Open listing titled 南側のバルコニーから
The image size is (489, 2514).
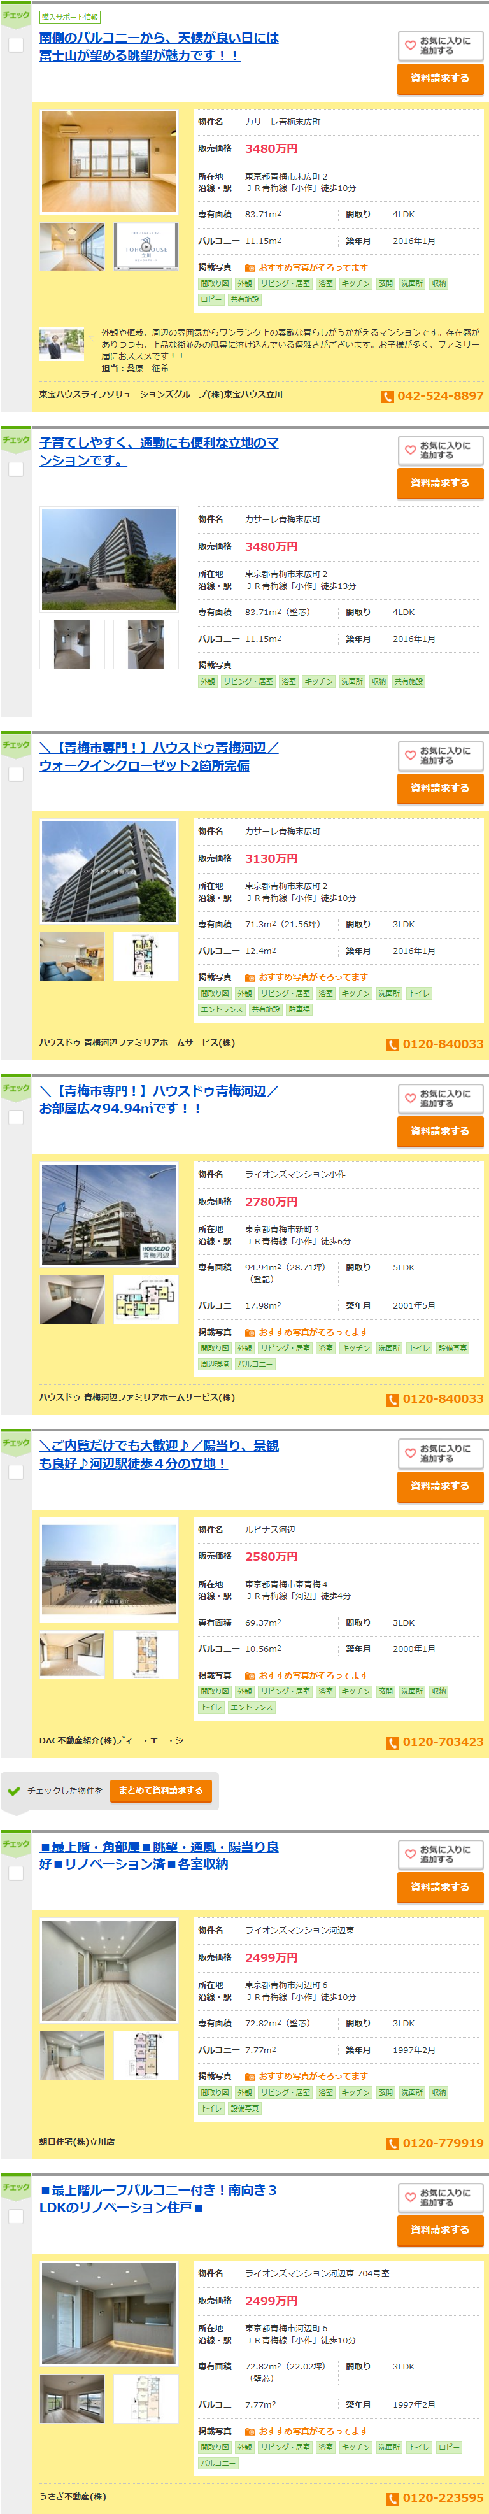(x=158, y=47)
